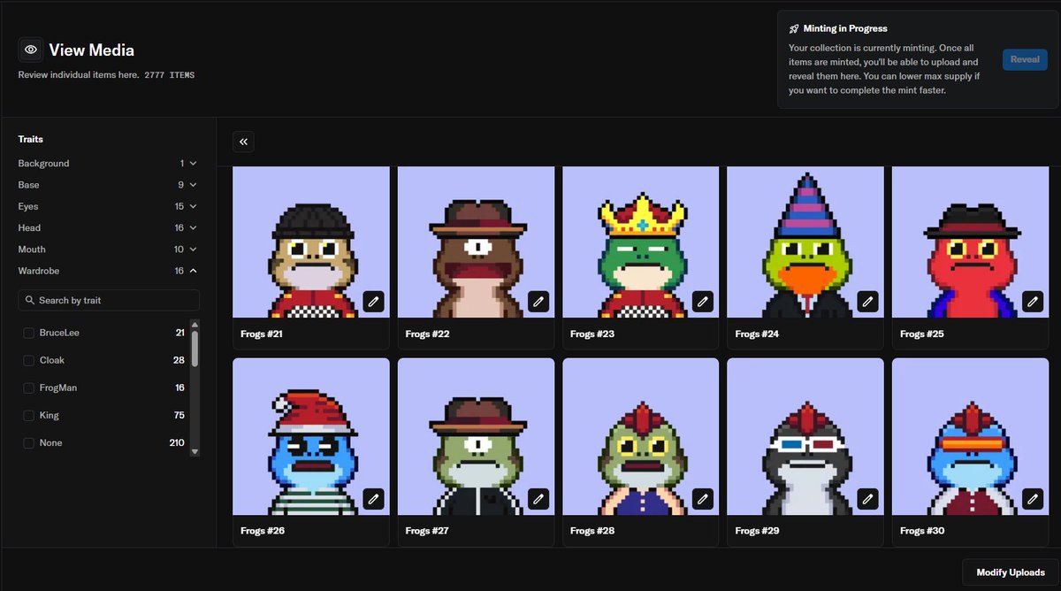This screenshot has height=591, width=1061.
Task: Click the Frogs #30 title text
Action: pyautogui.click(x=922, y=531)
